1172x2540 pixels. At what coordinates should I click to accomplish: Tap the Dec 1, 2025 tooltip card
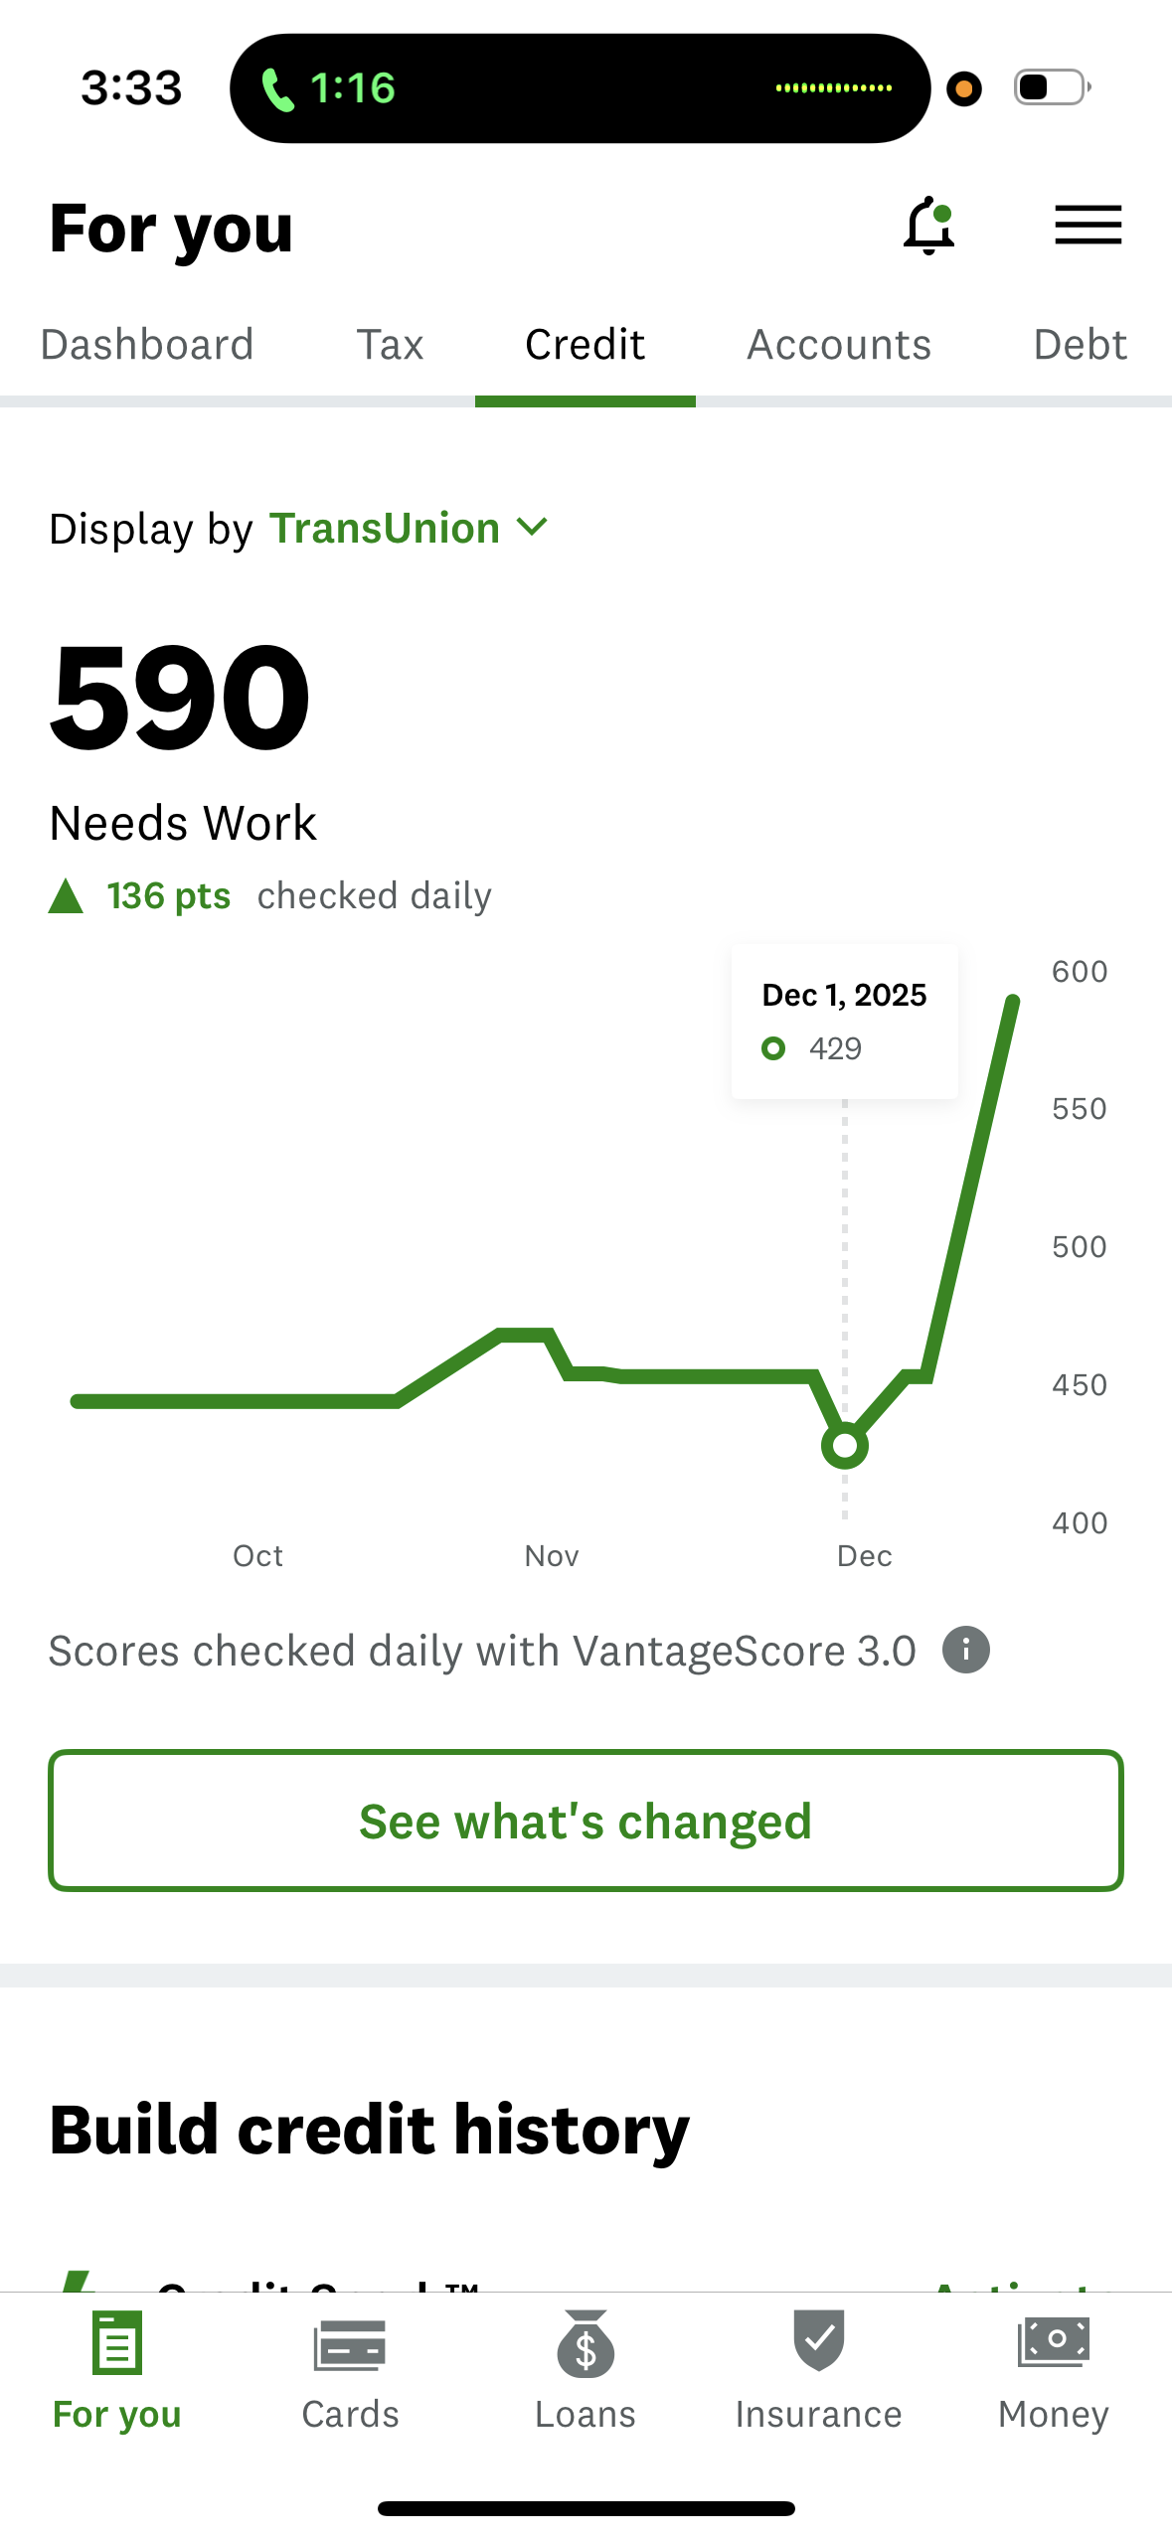[844, 1021]
